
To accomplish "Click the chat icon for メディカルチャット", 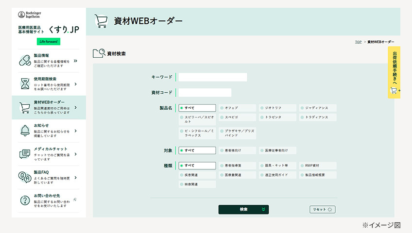I will tap(24, 154).
